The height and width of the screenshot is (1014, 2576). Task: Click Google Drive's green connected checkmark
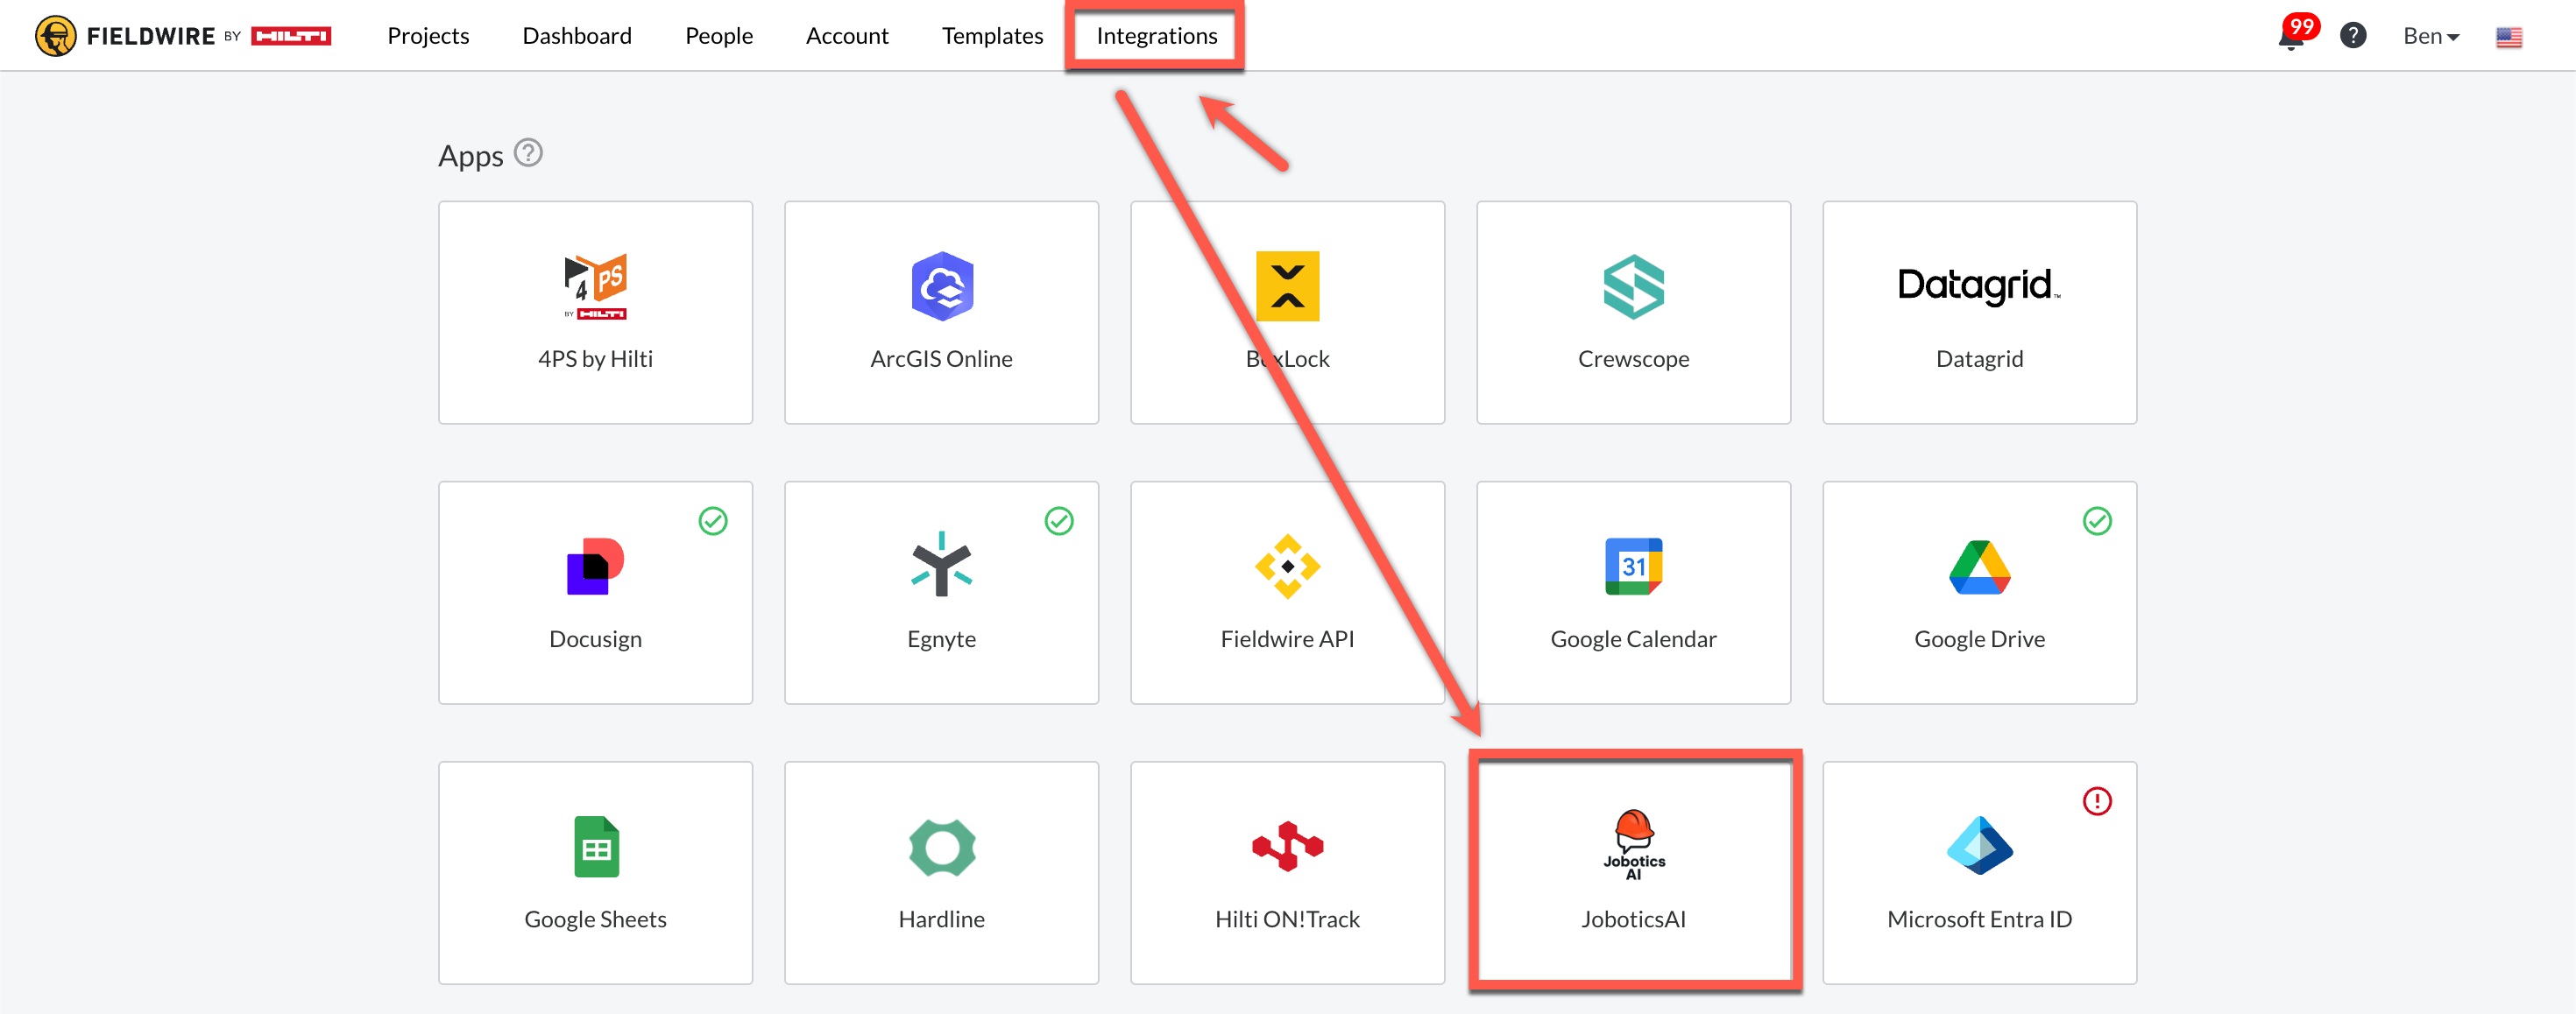[x=2097, y=520]
